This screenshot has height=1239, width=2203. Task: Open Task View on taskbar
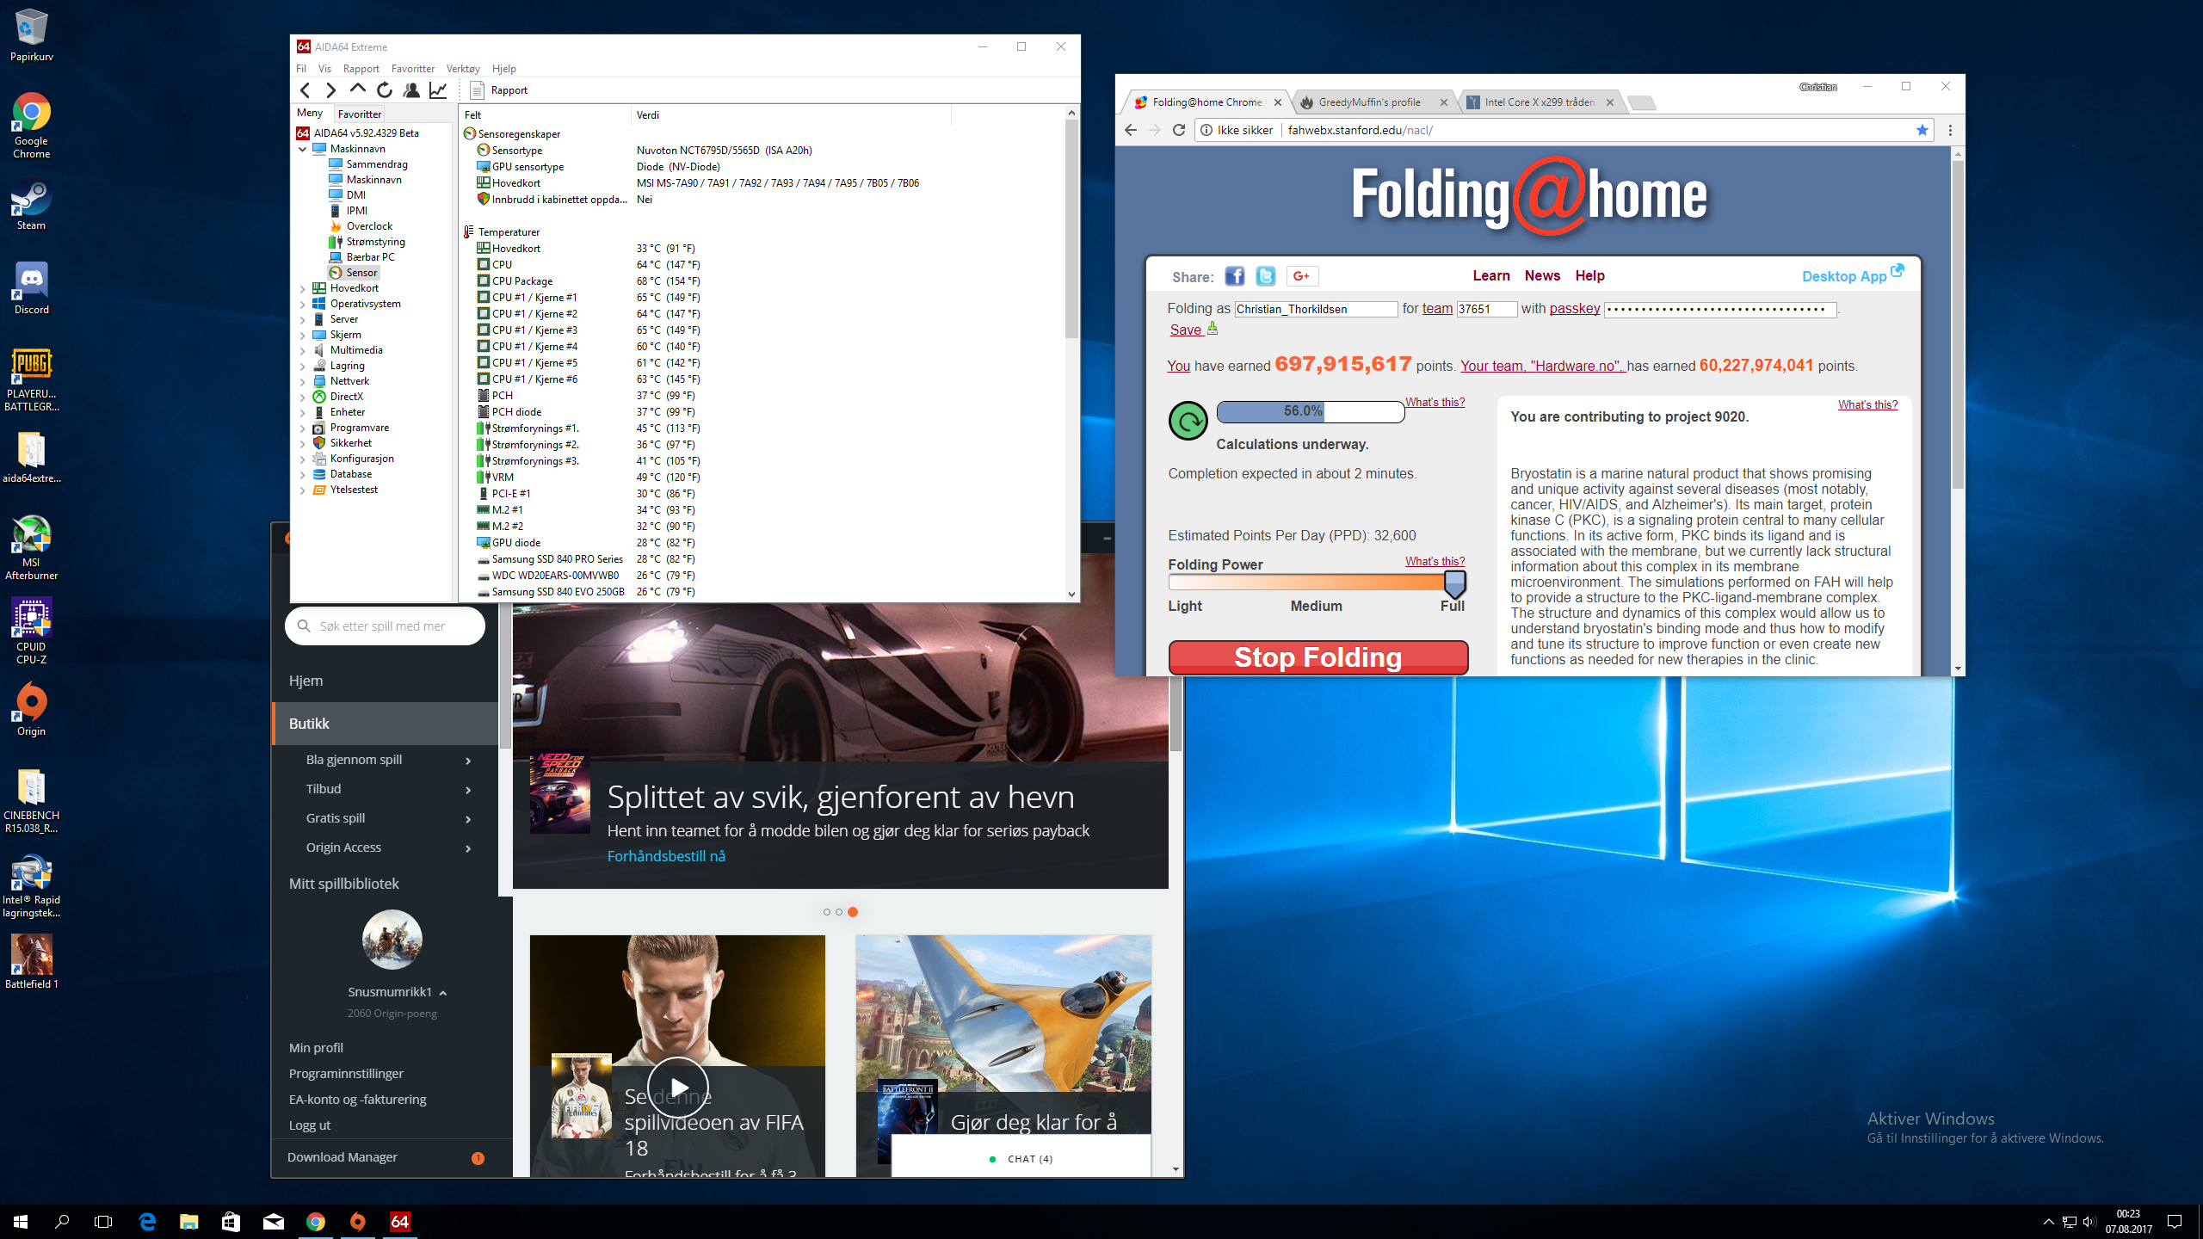[103, 1221]
